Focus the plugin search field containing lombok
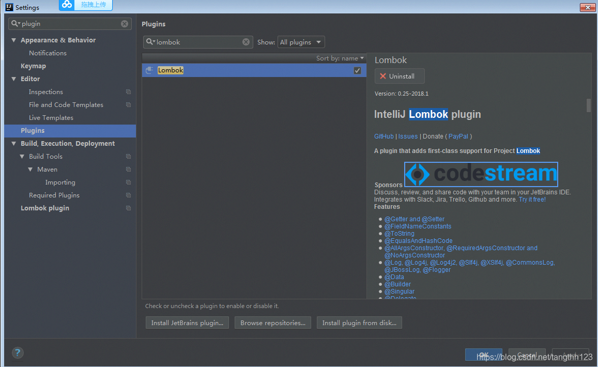This screenshot has height=367, width=598. pos(198,42)
